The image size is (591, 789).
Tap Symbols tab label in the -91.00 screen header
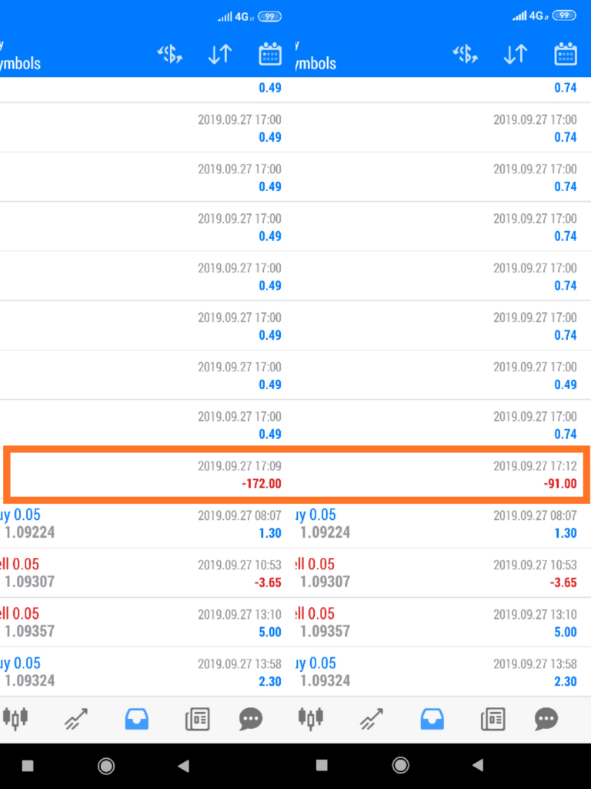(x=316, y=63)
